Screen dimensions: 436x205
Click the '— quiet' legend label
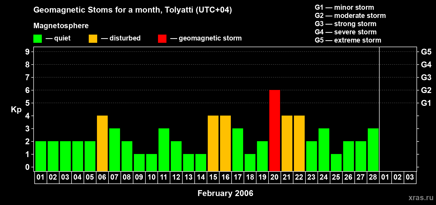tap(58, 38)
